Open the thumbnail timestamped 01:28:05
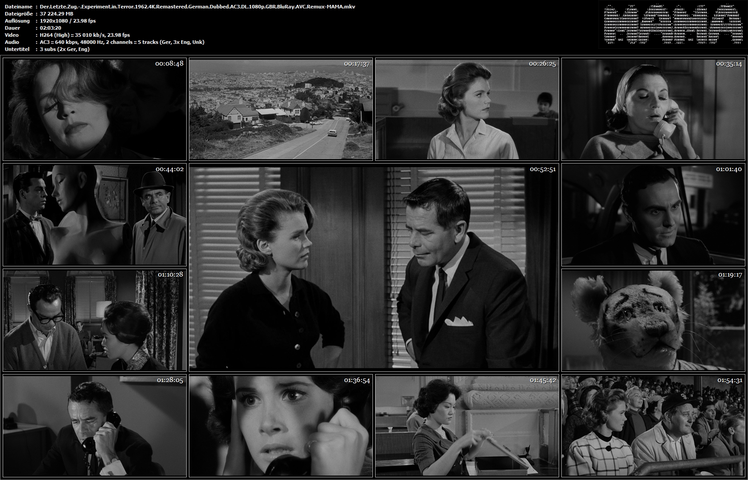Screen dimensions: 748x480 tap(94, 425)
